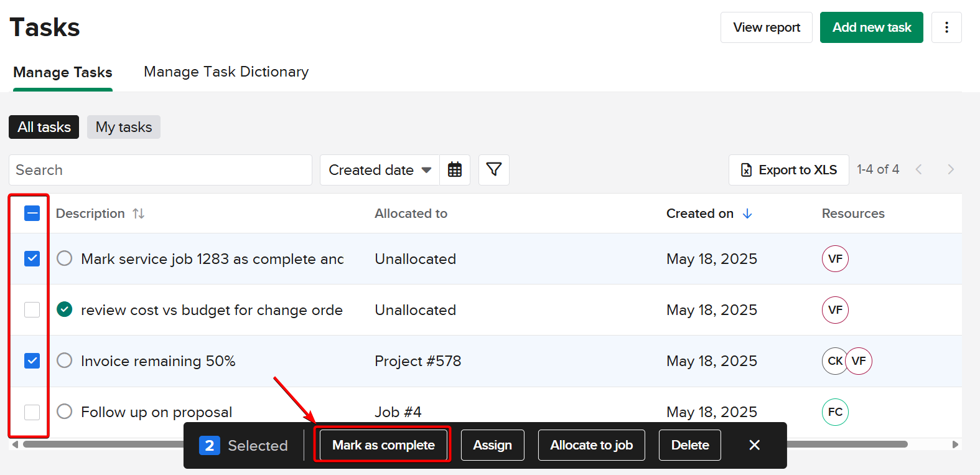980x475 pixels.
Task: Check the Follow up on proposal checkbox
Action: [32, 412]
